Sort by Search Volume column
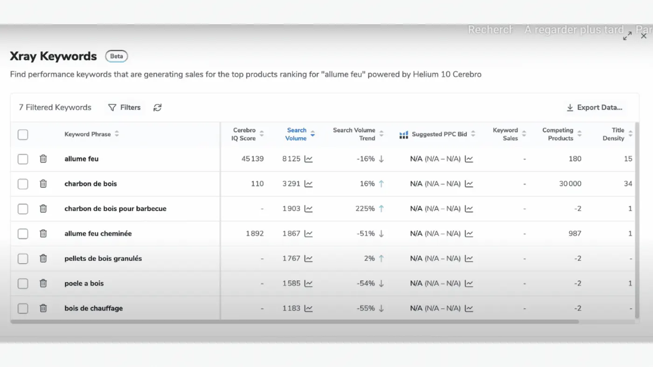Screen dimensions: 653x367 (x=313, y=134)
